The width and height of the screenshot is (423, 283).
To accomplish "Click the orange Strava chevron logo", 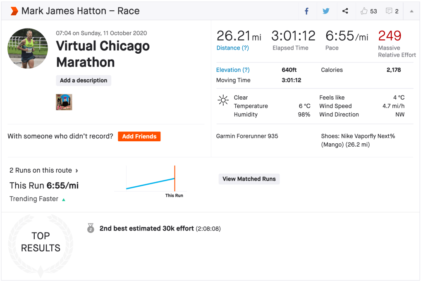I will pos(14,11).
